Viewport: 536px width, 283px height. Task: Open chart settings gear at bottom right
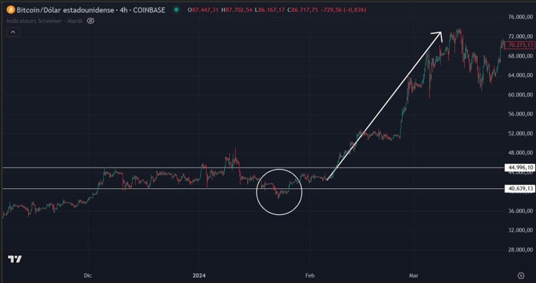[x=521, y=276]
